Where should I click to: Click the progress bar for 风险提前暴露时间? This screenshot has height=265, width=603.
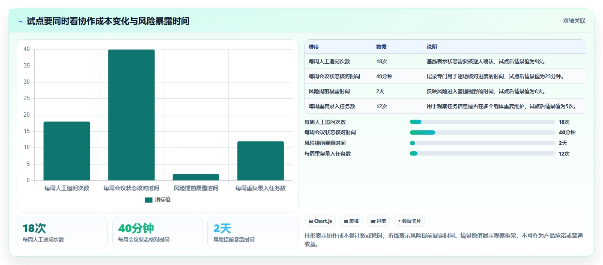(483, 143)
